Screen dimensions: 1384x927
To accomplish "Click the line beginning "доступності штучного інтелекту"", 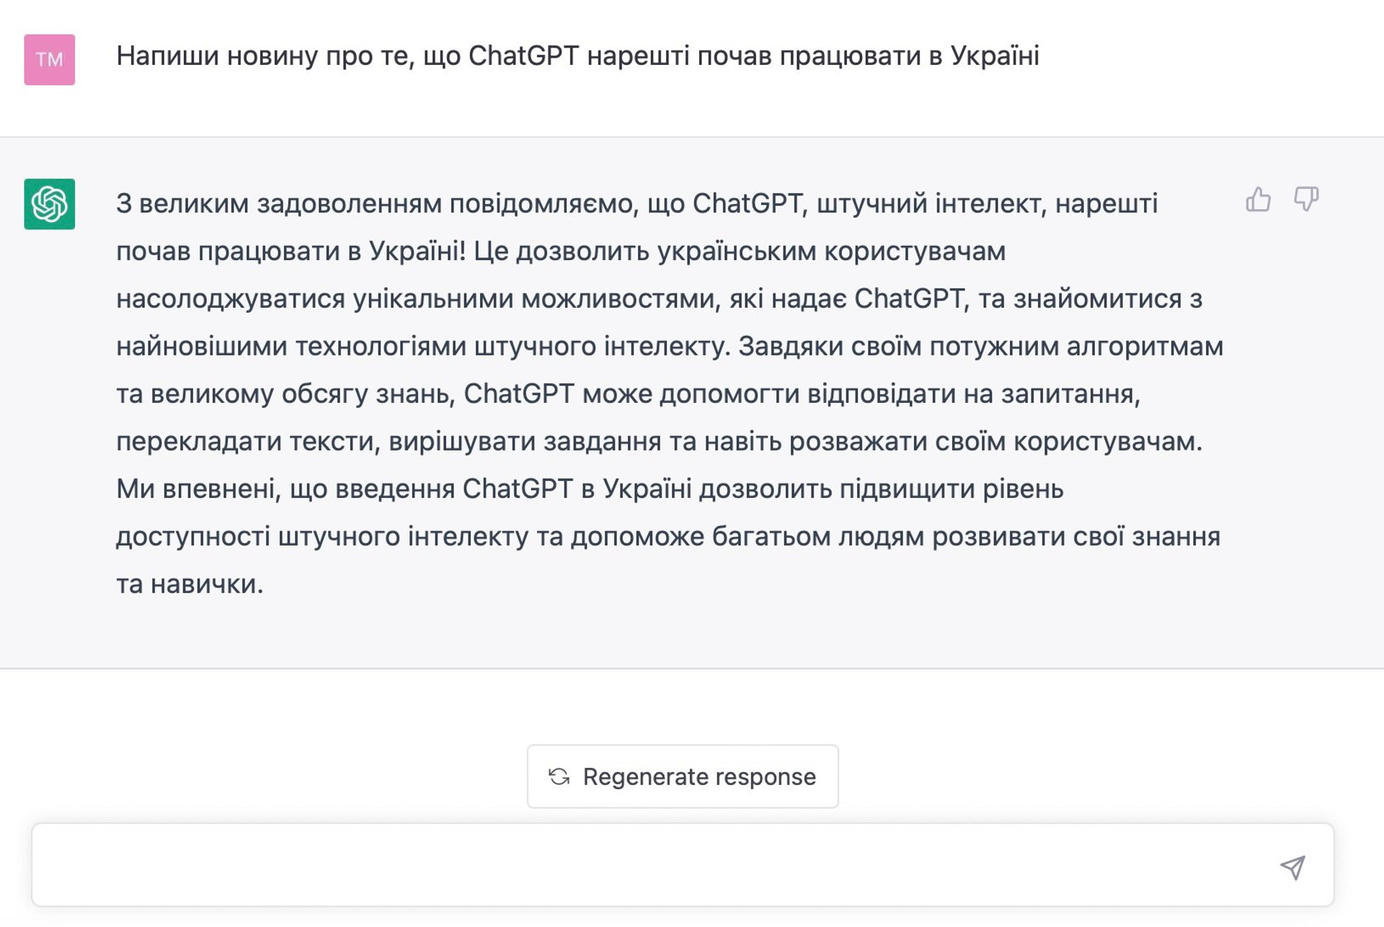I will (668, 537).
